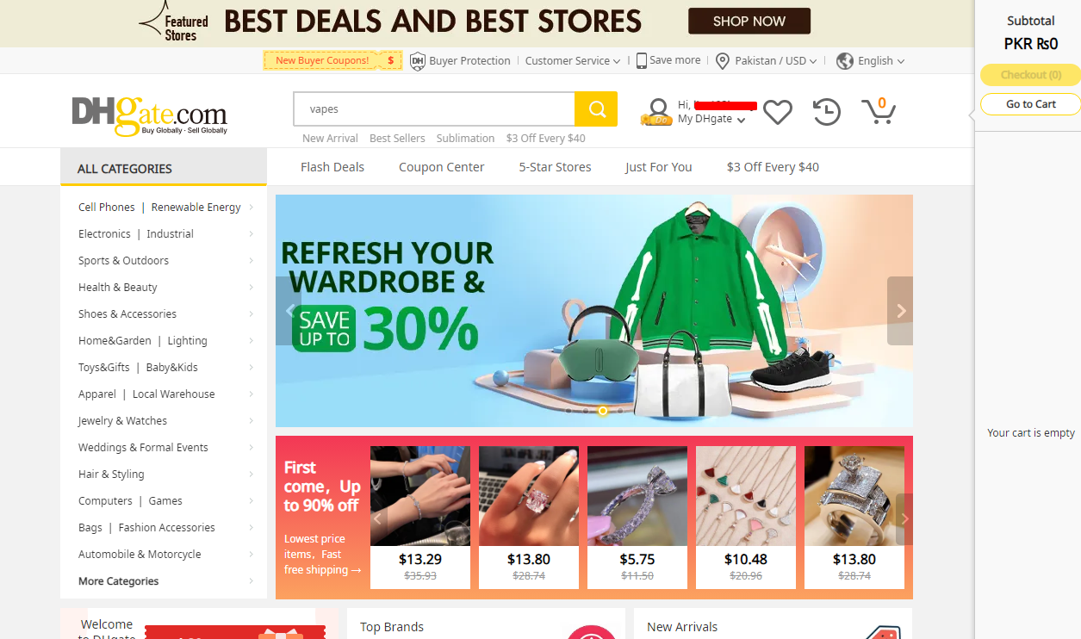The width and height of the screenshot is (1081, 639).
Task: Go to the Coupon Center tab
Action: tap(442, 167)
